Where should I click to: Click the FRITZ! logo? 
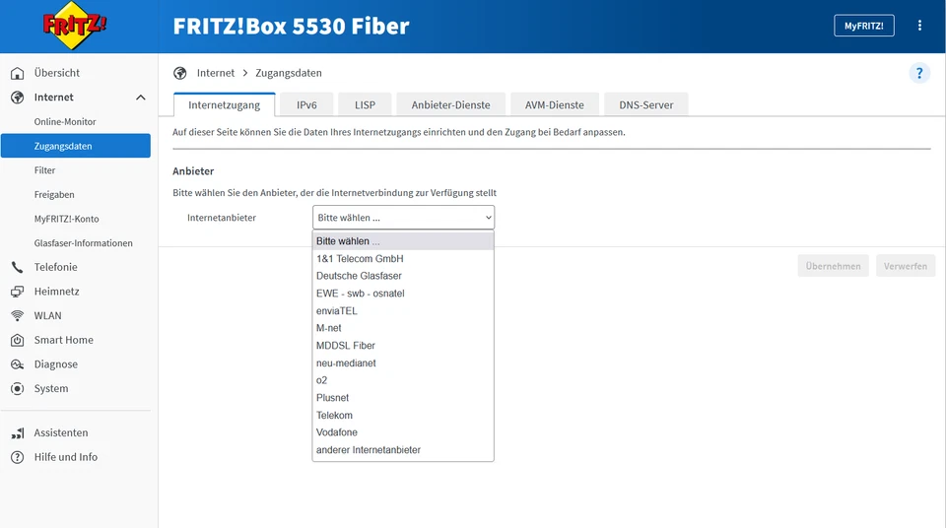coord(74,26)
